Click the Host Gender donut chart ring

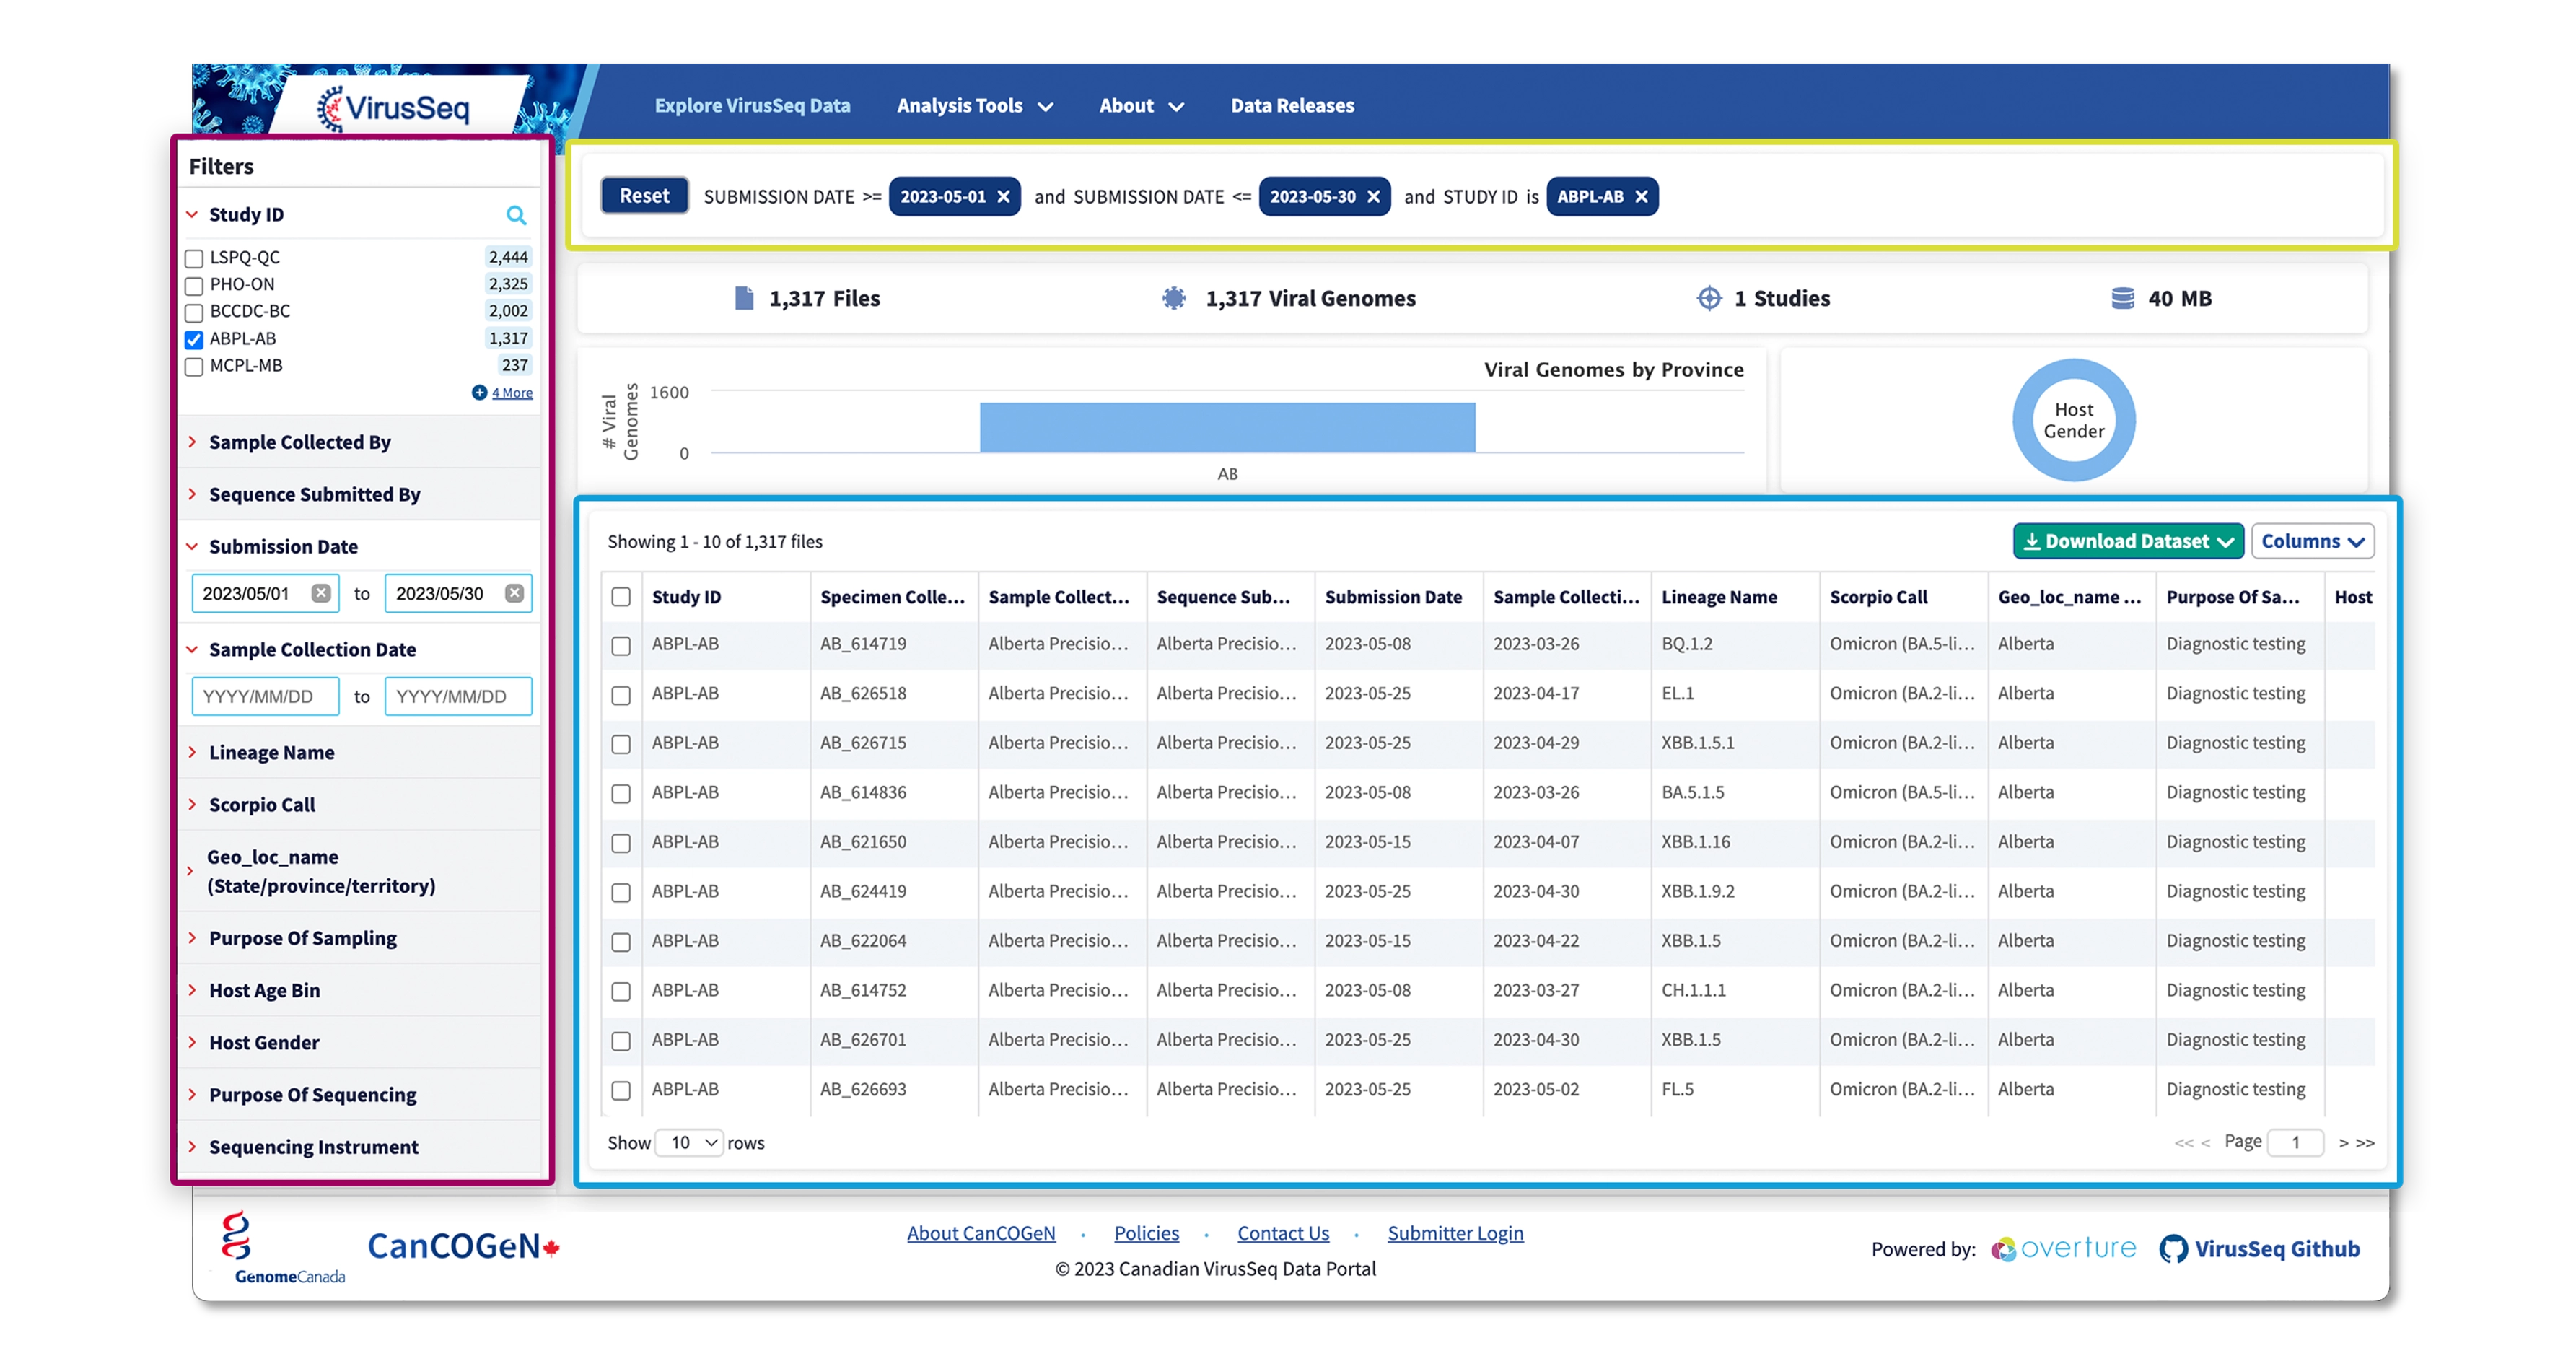point(2025,420)
